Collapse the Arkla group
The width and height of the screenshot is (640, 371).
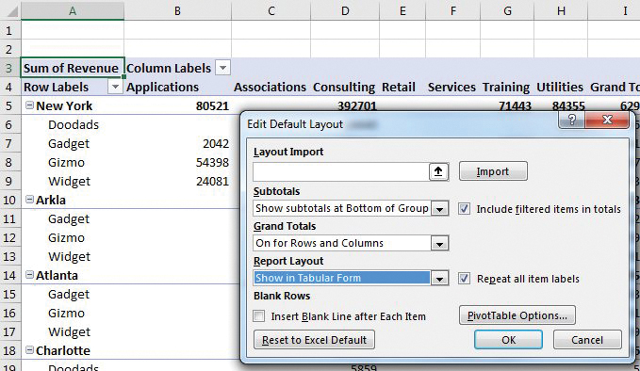pyautogui.click(x=29, y=200)
